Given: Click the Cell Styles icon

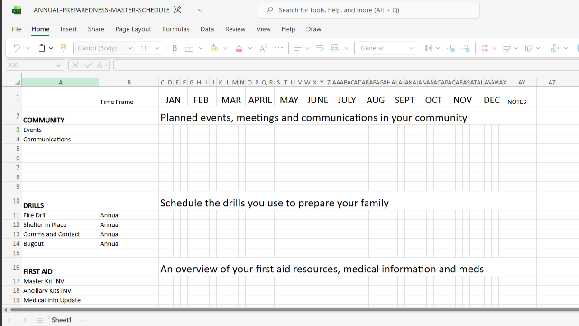Looking at the screenshot, I should pos(506,48).
